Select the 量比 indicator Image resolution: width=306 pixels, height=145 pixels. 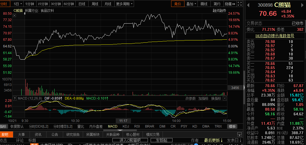tap(81, 126)
